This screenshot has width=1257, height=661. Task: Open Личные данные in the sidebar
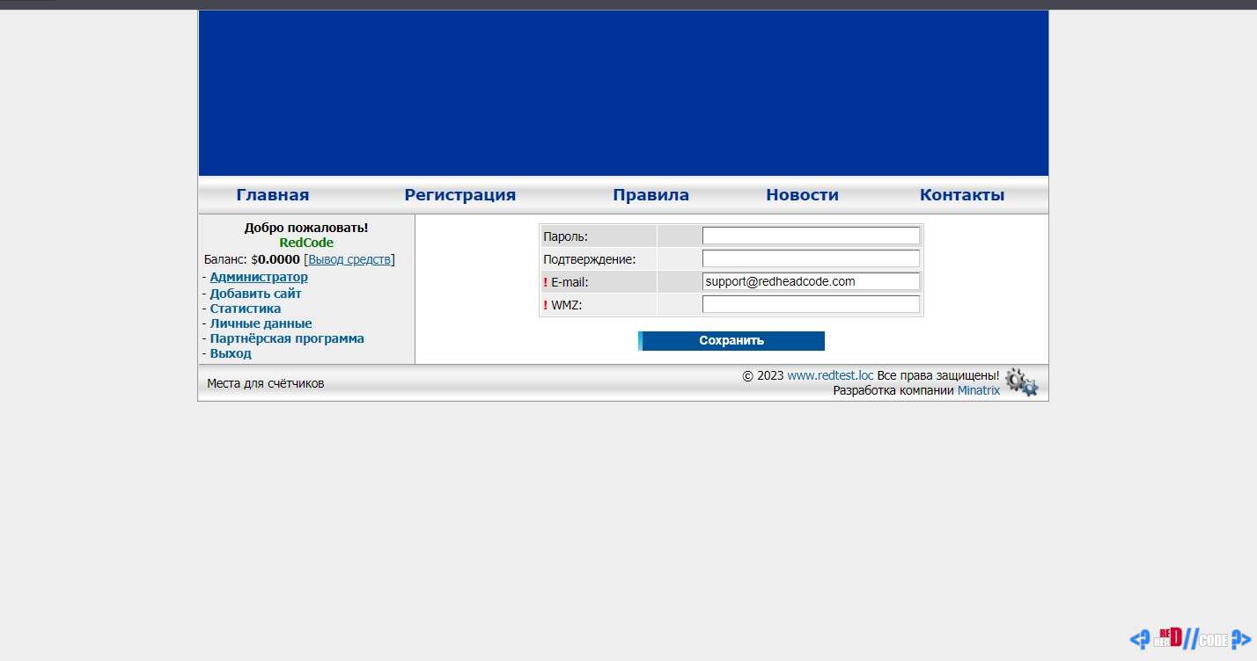pyautogui.click(x=261, y=323)
